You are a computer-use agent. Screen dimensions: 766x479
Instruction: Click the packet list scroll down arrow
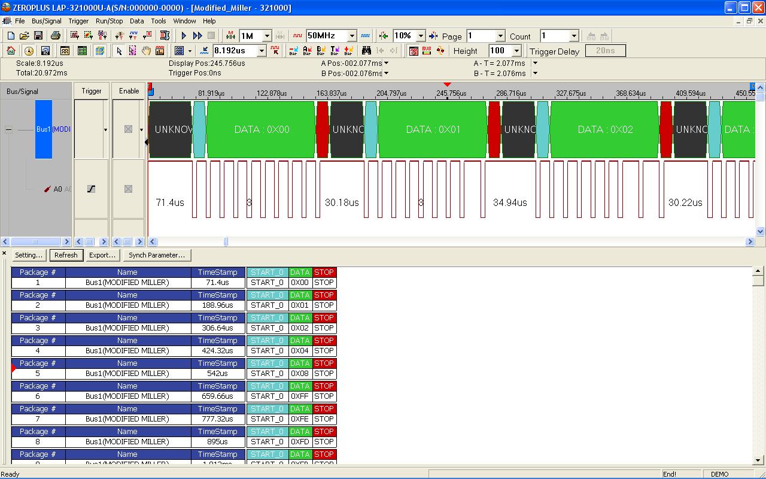[758, 460]
